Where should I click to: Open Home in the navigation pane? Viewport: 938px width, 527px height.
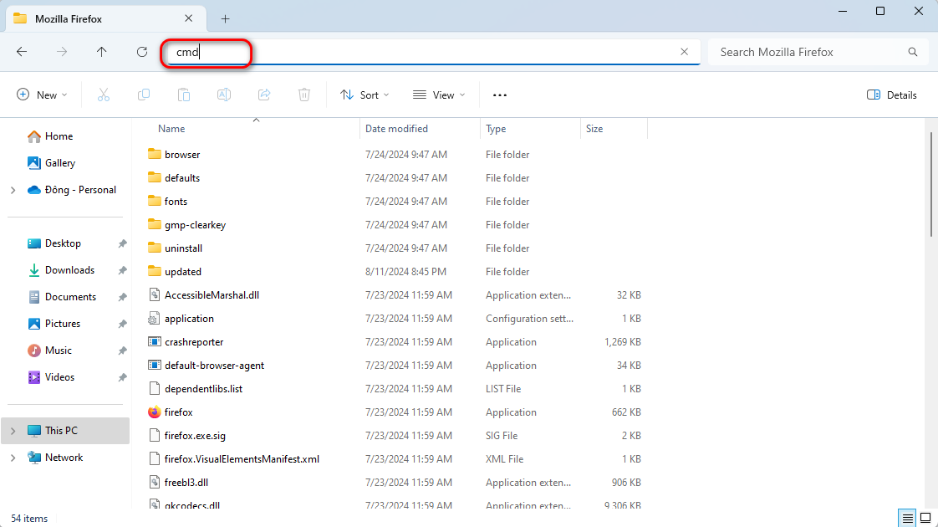(x=59, y=136)
